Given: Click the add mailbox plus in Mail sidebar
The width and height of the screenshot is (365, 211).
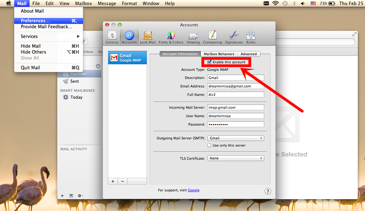Looking at the screenshot, I should click(x=62, y=196).
